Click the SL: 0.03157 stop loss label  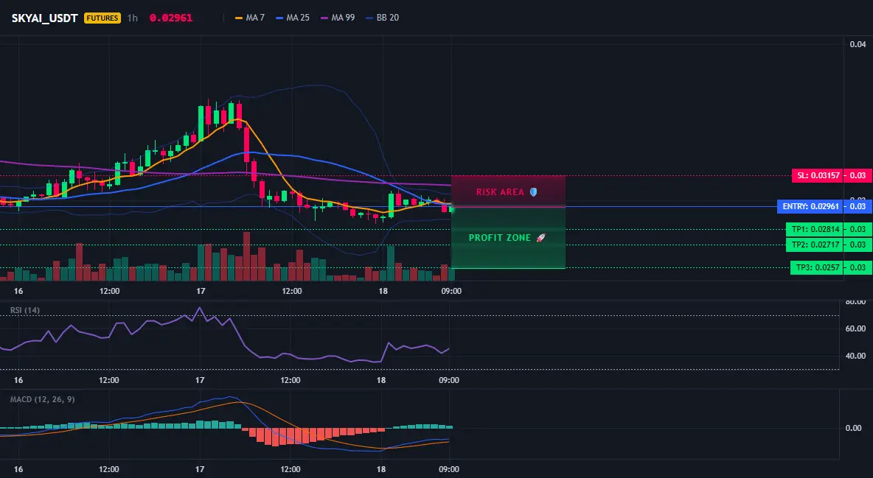coord(817,175)
